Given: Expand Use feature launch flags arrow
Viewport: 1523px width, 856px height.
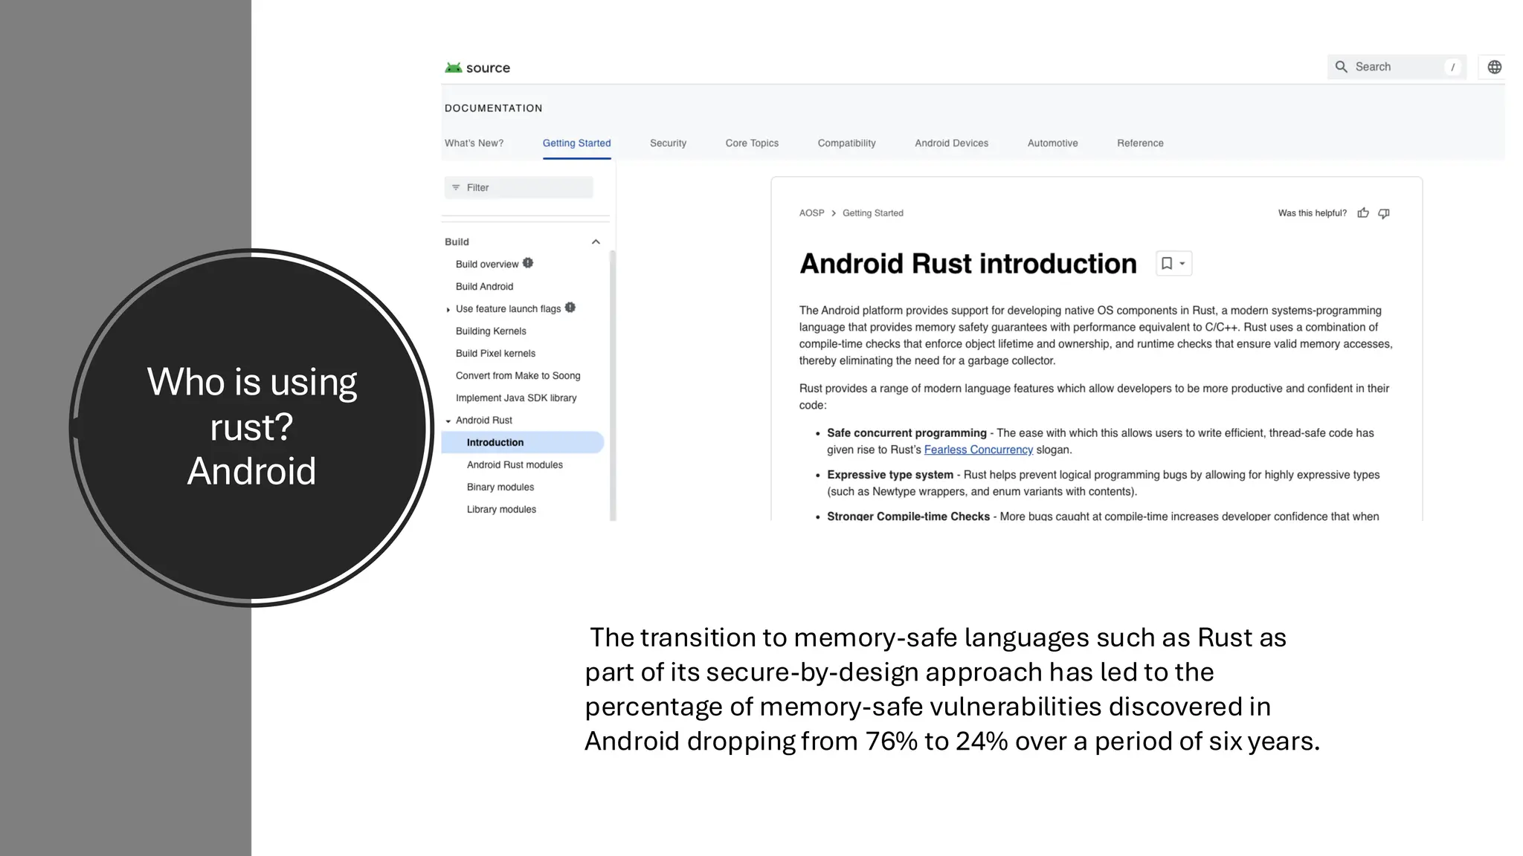Looking at the screenshot, I should (448, 309).
